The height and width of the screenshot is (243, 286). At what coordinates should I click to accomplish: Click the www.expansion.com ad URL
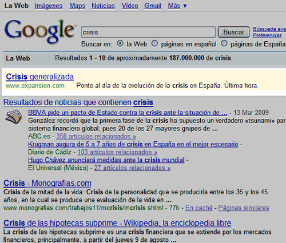(x=35, y=86)
